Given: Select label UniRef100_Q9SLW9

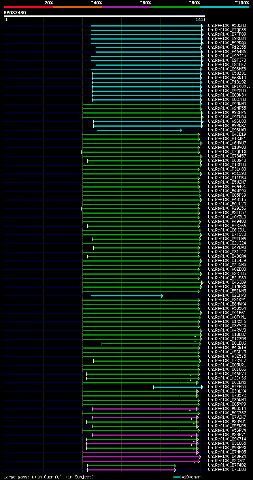Looking at the screenshot, I should tap(227, 130).
